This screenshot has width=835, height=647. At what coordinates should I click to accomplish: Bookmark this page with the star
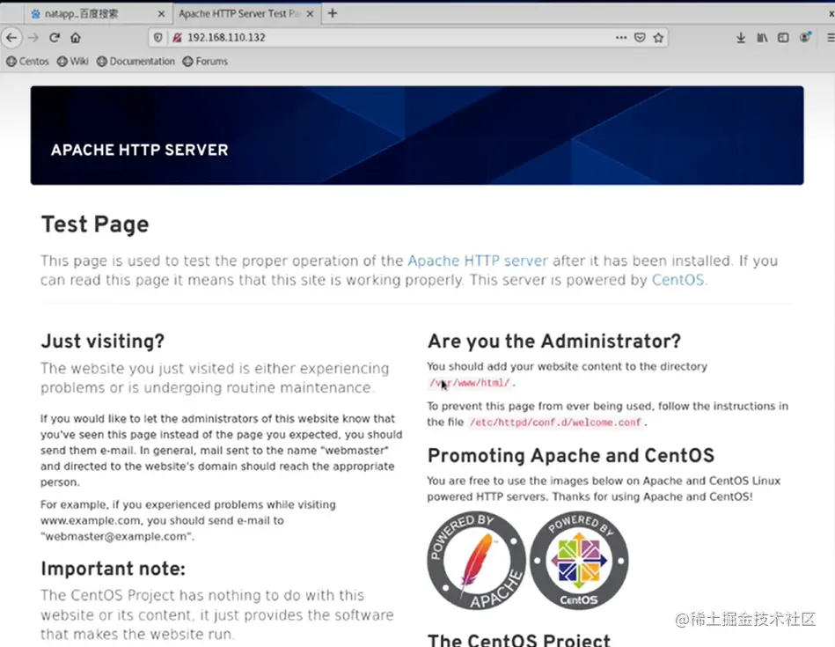pos(659,37)
